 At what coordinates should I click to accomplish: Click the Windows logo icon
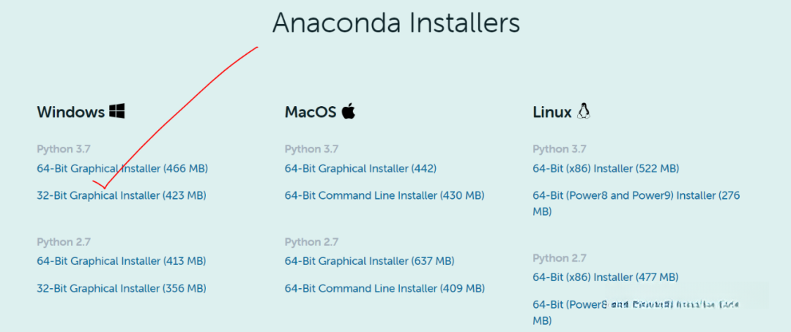tap(116, 111)
